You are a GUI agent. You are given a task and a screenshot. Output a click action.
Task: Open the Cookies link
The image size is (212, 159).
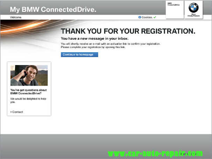click(x=147, y=17)
